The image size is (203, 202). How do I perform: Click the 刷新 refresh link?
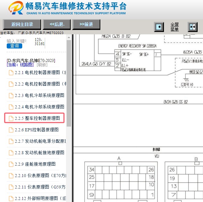(x=42, y=65)
